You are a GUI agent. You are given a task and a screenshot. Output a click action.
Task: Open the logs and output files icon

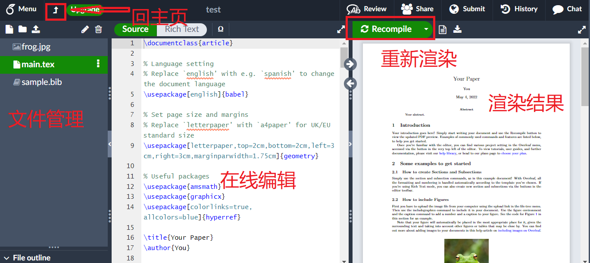[x=442, y=29]
